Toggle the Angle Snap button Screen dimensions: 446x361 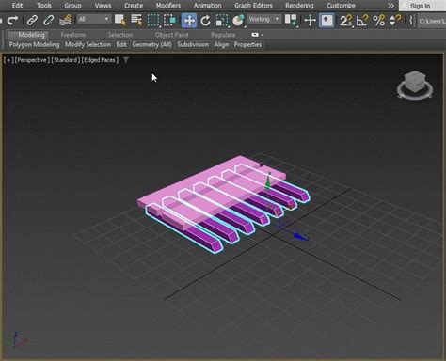[362, 21]
